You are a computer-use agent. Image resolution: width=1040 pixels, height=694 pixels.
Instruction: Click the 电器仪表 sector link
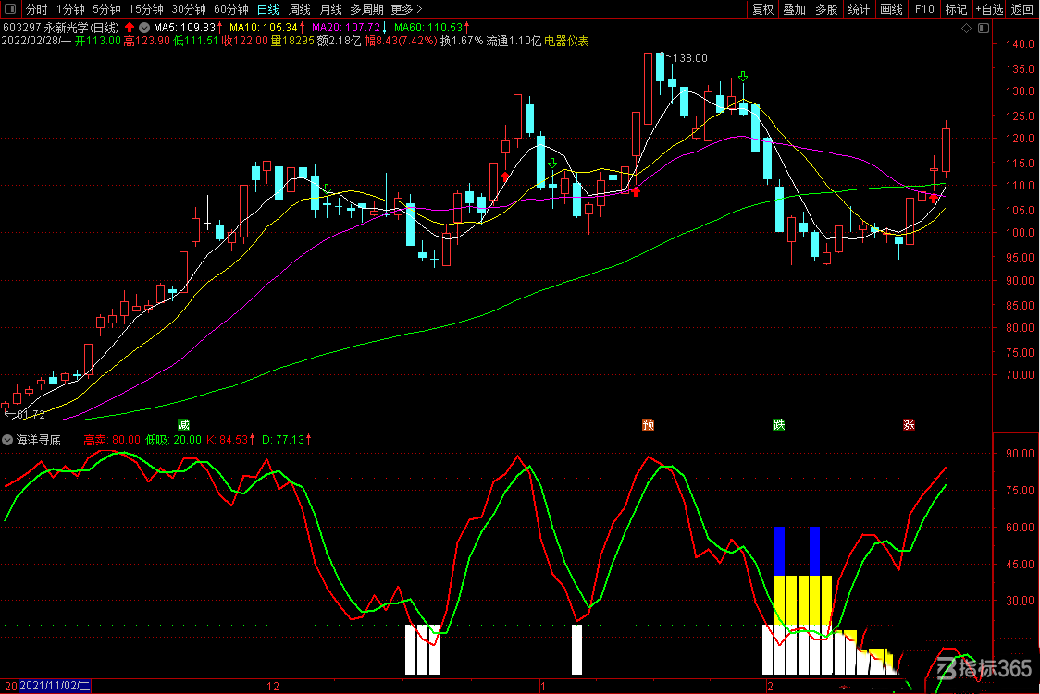[566, 41]
